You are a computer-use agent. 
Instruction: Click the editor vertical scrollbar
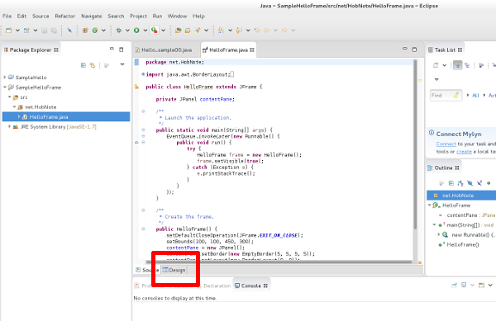click(415, 144)
